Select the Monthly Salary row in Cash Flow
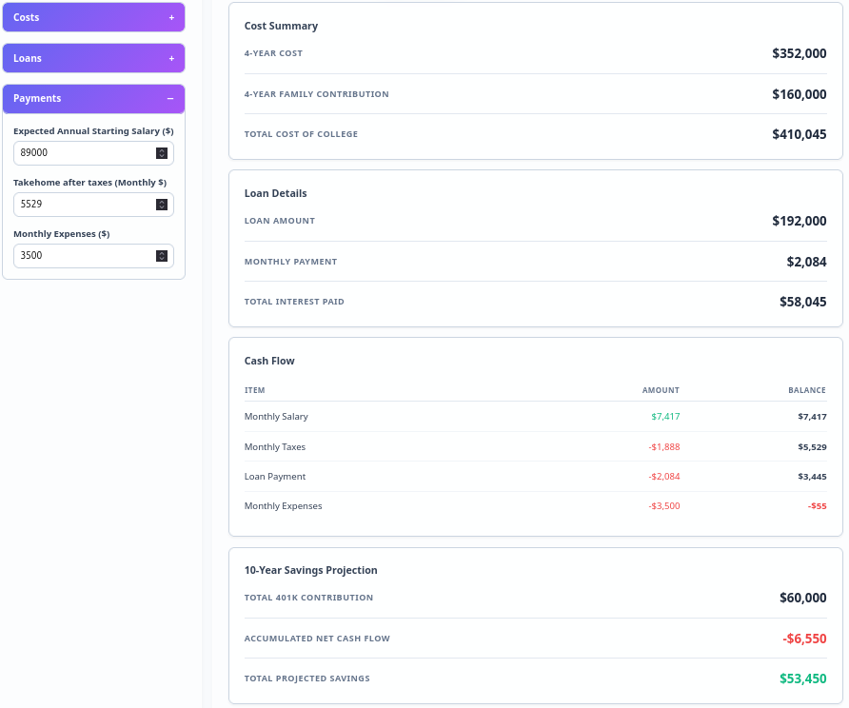849x708 pixels. (x=276, y=417)
